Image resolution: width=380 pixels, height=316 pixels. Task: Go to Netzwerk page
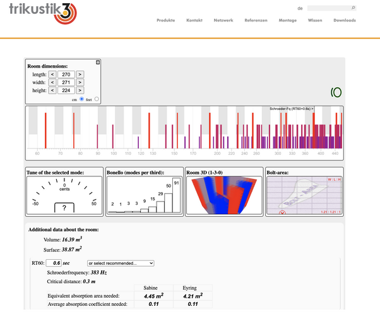[x=223, y=20]
